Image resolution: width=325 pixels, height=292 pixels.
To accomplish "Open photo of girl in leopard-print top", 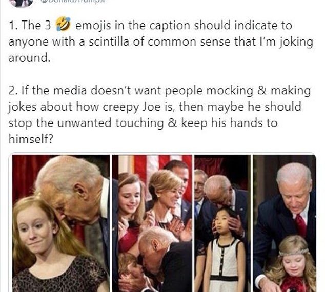I will [61, 223].
